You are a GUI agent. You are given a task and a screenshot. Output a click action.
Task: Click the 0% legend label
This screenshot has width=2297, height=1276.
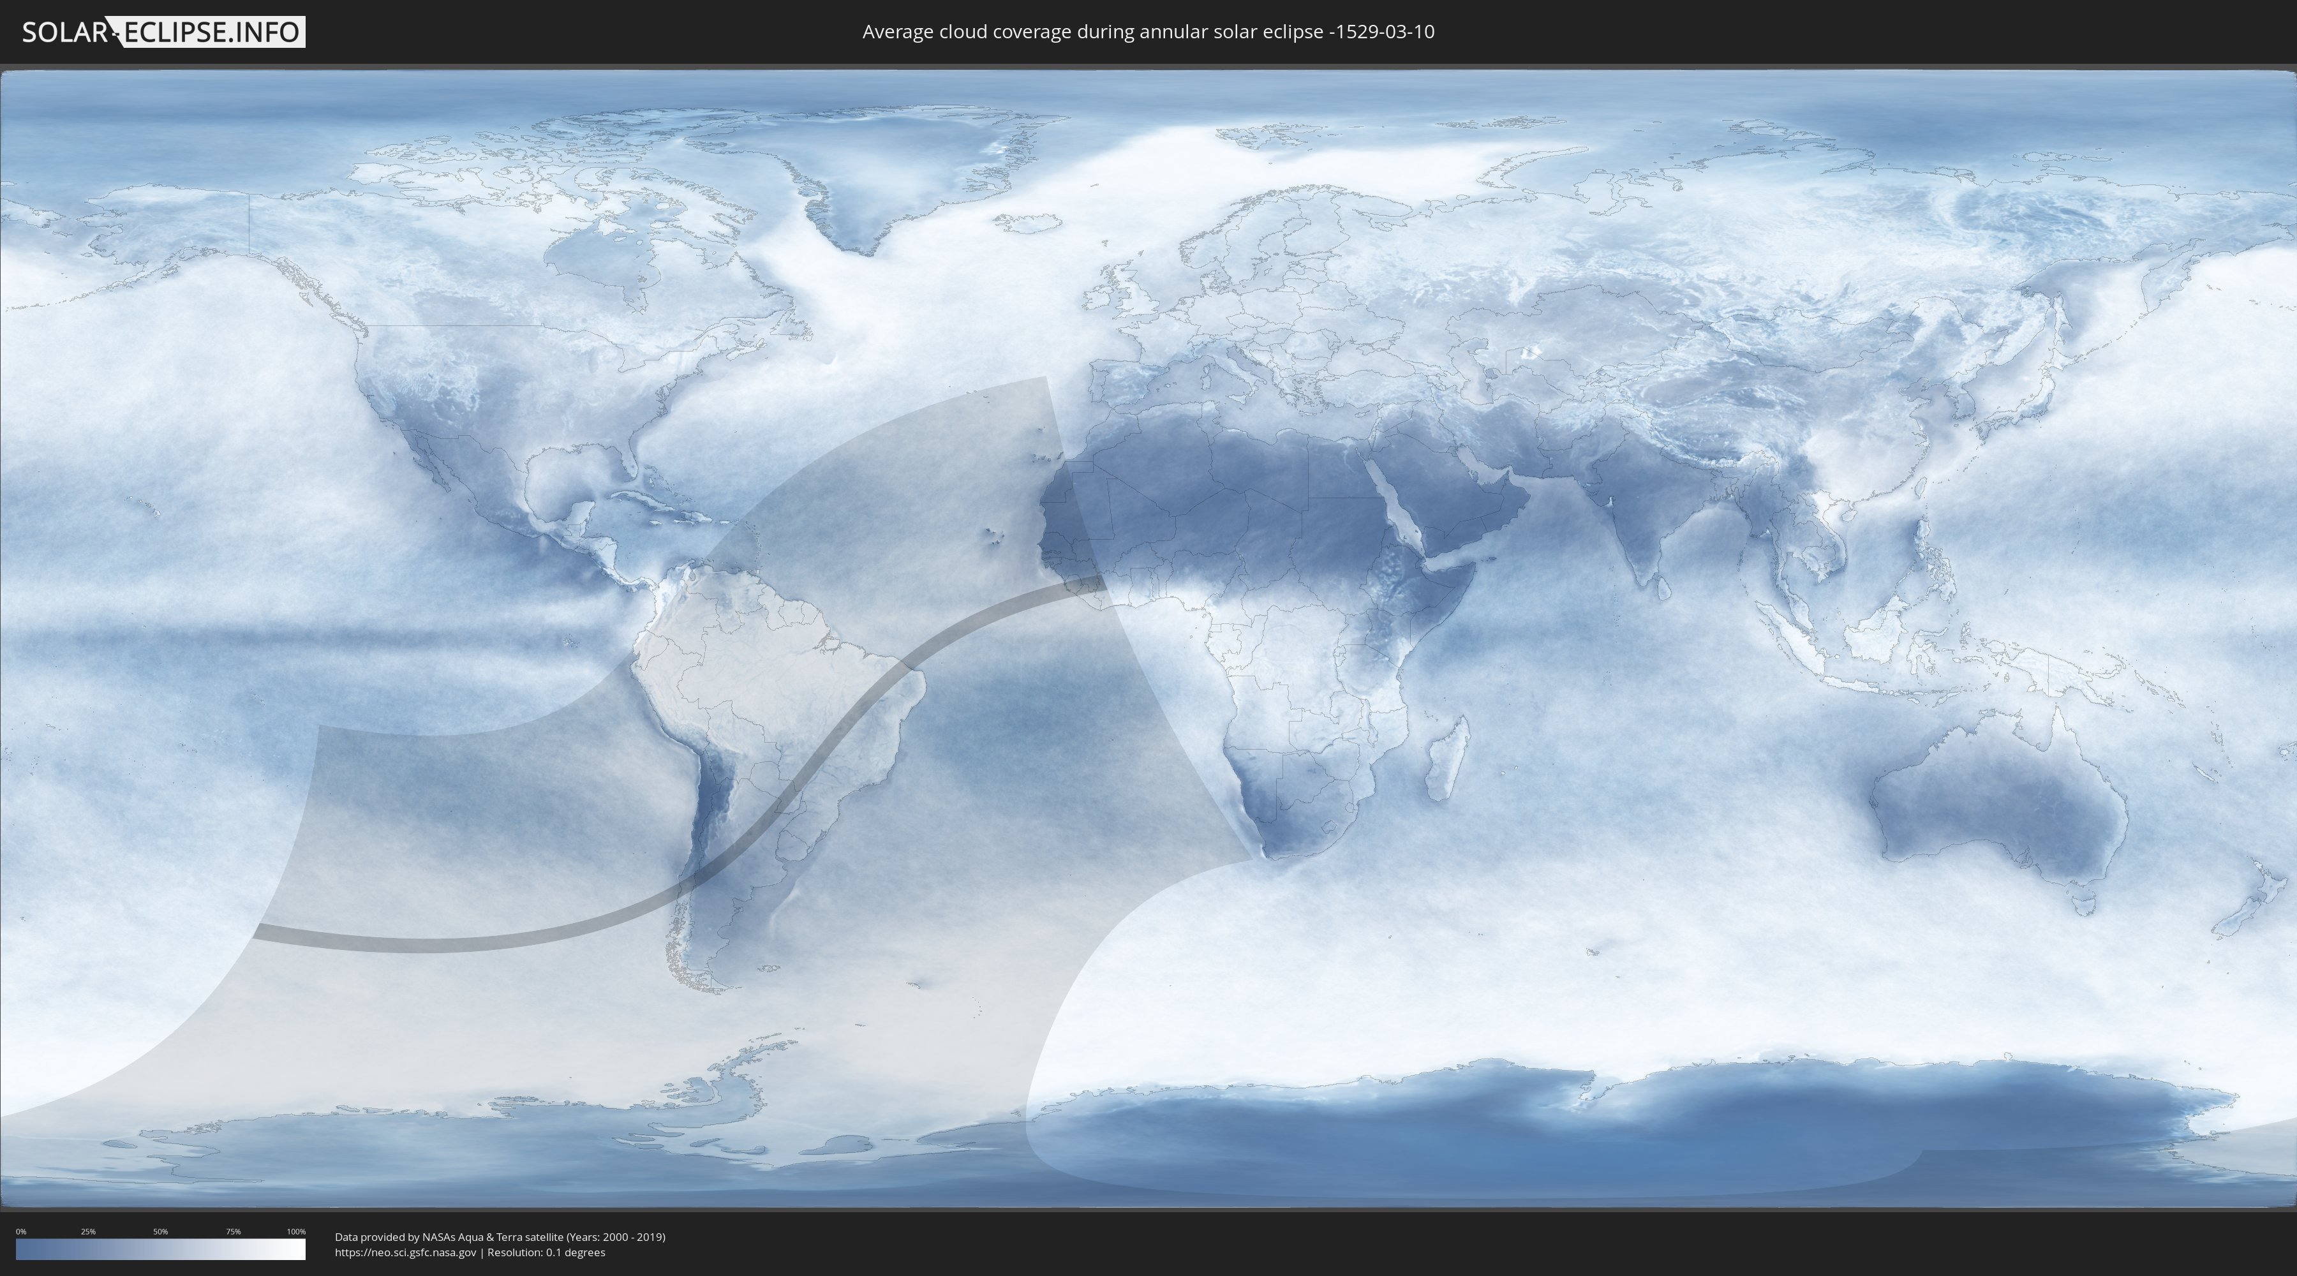(22, 1231)
